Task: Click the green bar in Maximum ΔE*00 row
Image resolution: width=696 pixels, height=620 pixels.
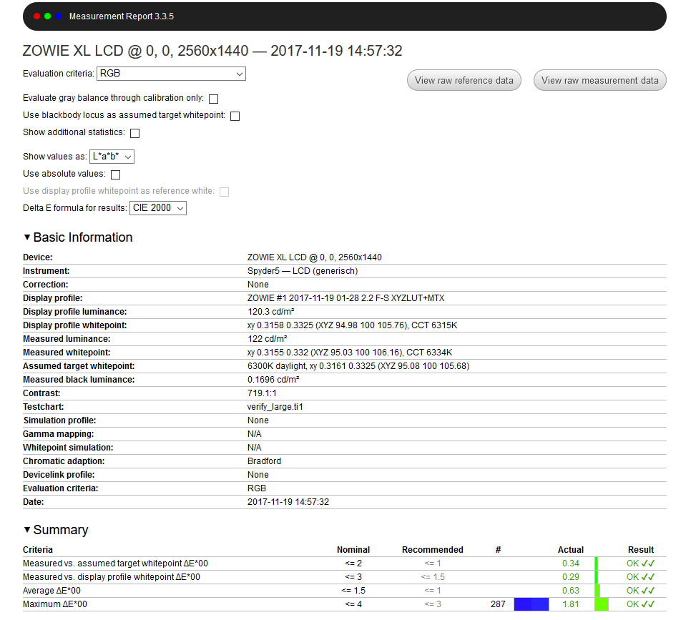Action: [x=602, y=604]
